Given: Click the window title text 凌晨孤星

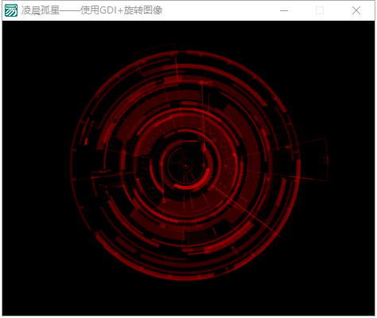Looking at the screenshot, I should point(41,10).
